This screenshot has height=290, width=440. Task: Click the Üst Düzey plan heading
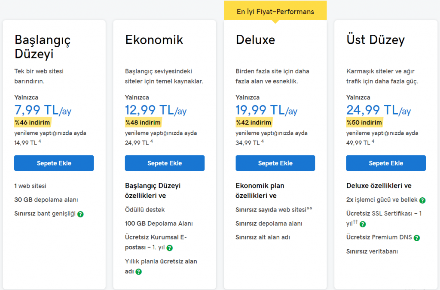pos(376,40)
